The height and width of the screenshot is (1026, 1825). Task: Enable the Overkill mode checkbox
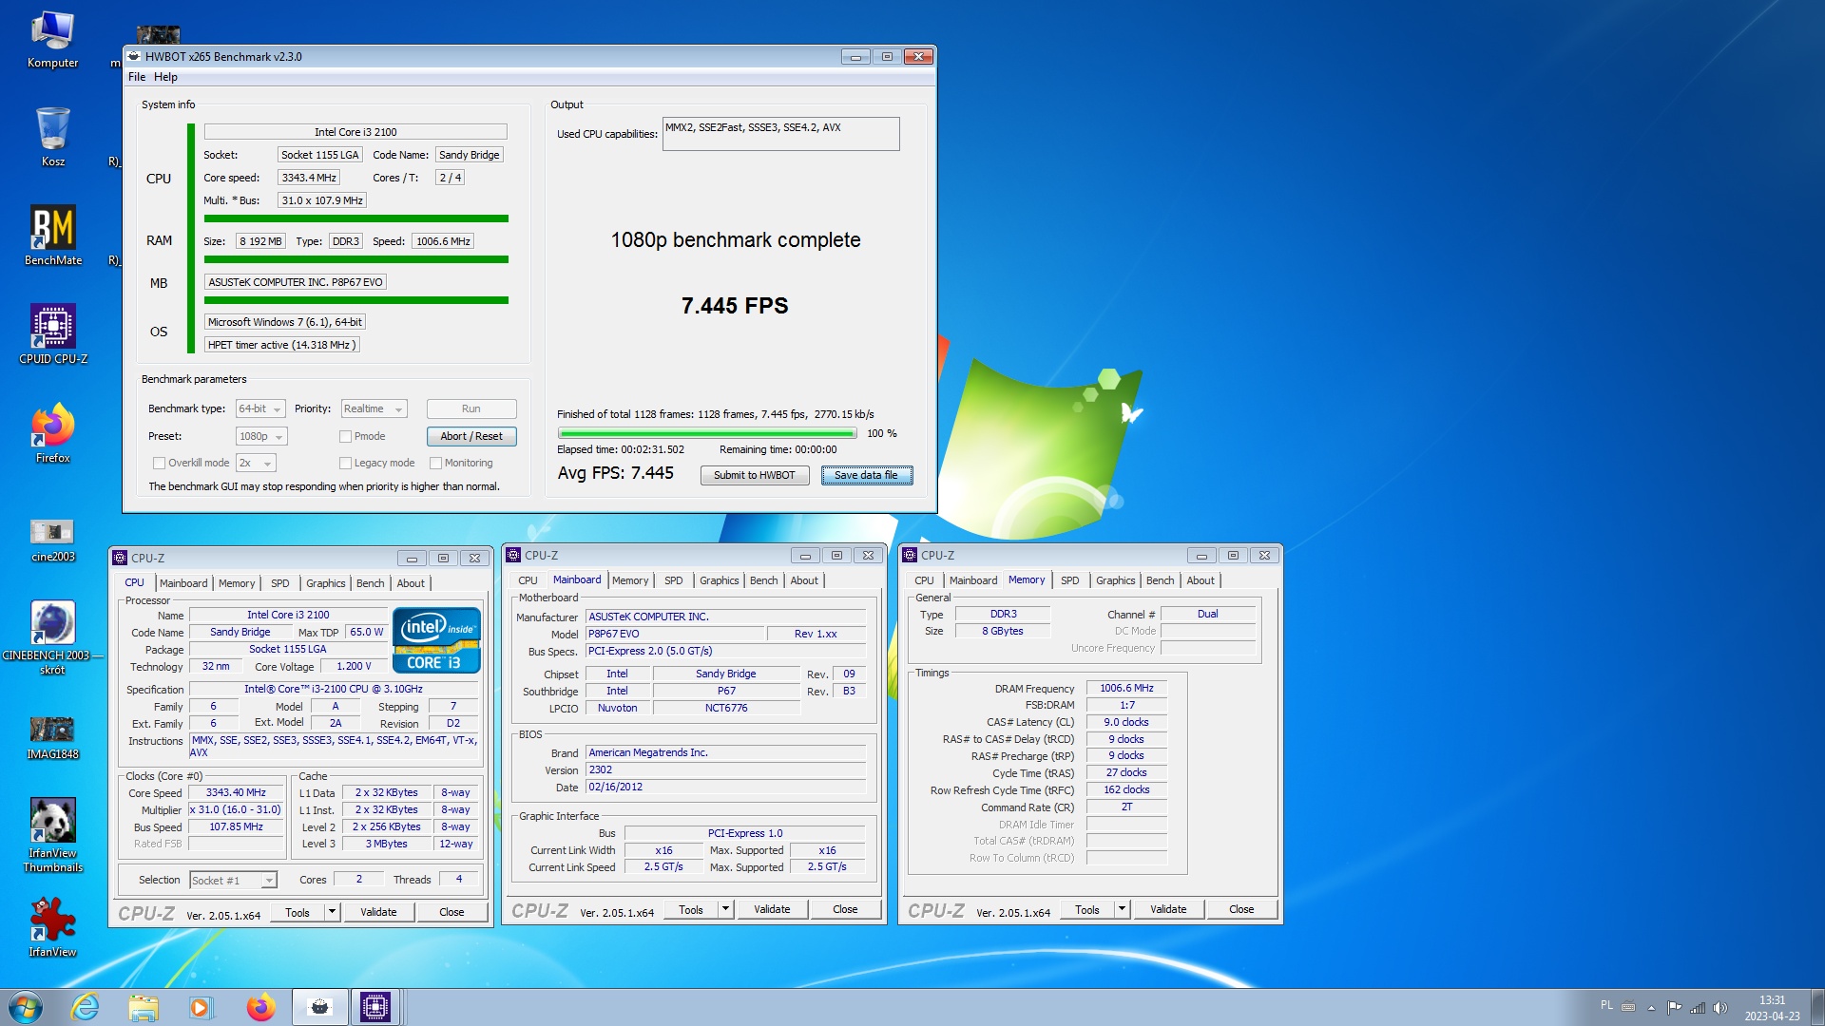(x=159, y=463)
